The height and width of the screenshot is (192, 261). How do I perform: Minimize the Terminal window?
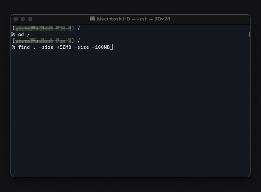coord(23,19)
